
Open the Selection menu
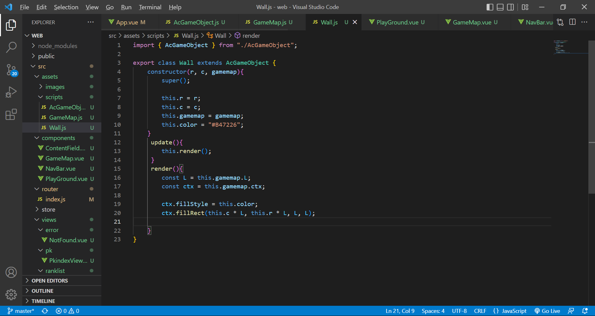point(66,7)
